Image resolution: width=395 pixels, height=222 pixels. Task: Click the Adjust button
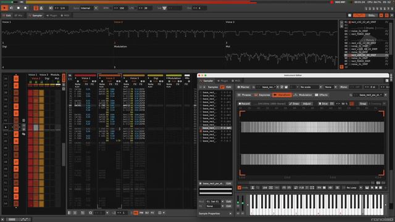[307, 104]
